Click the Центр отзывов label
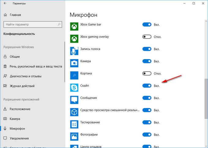The width and height of the screenshot is (208, 148). pyautogui.click(x=91, y=146)
